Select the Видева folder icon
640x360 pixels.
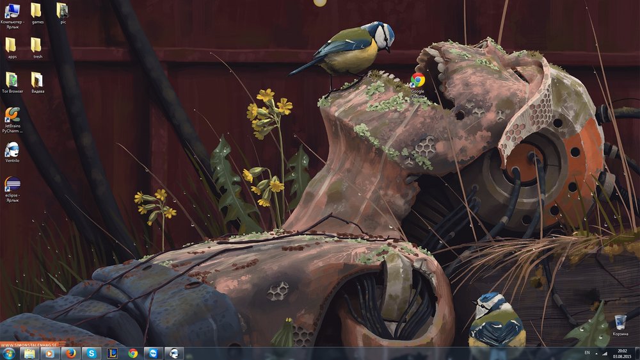click(x=37, y=80)
